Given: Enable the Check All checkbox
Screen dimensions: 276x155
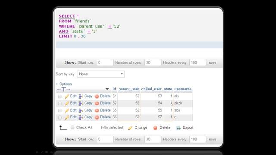Looking at the screenshot, I should click(72, 127).
